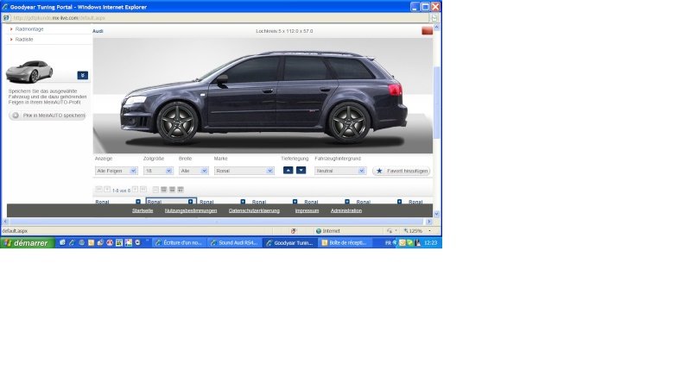Viewport: 691px width, 388px height.
Task: Switch to 'Écriture d'un no...' taskbar window
Action: (x=179, y=243)
